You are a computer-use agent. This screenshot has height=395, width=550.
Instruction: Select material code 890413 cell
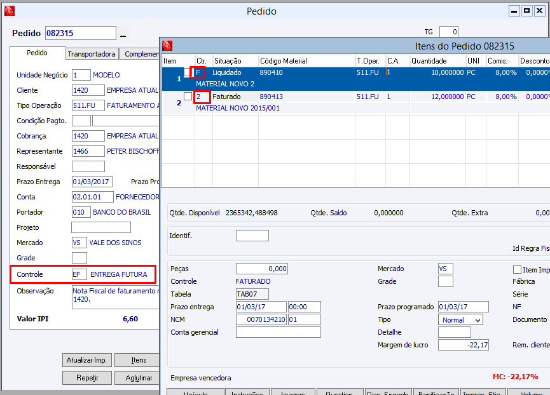click(x=306, y=97)
